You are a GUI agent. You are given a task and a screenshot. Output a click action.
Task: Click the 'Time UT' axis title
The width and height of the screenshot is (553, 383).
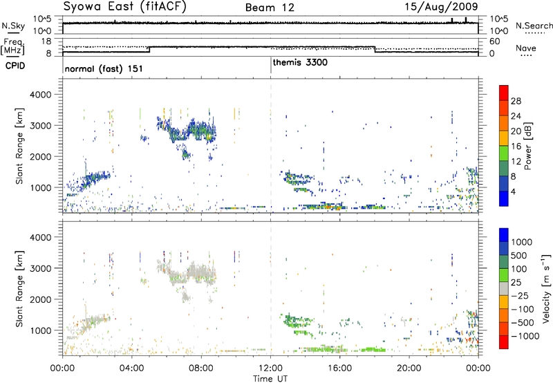270,379
